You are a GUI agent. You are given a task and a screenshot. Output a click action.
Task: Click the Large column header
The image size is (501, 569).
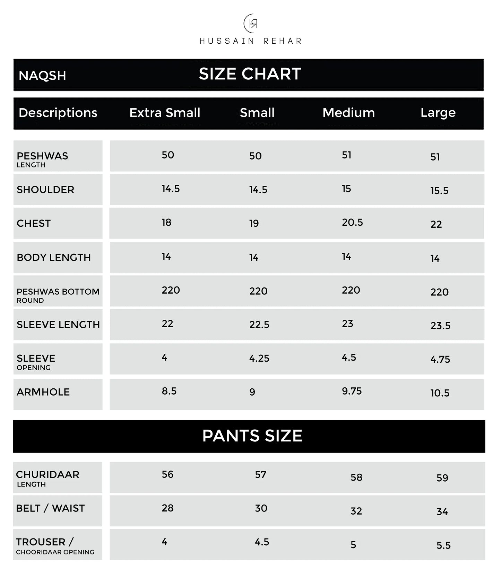[x=438, y=113]
